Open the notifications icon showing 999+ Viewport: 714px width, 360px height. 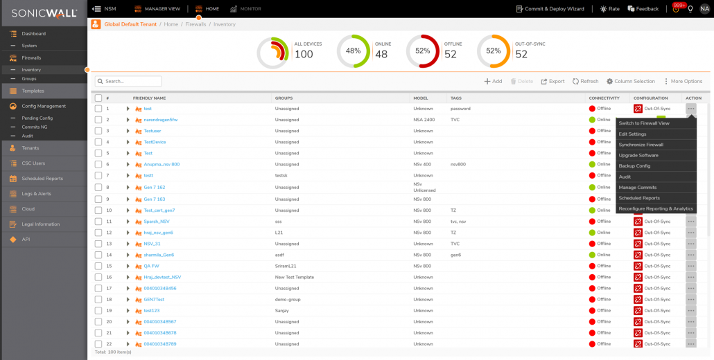point(676,8)
